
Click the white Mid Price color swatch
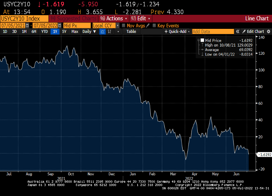[202, 40]
